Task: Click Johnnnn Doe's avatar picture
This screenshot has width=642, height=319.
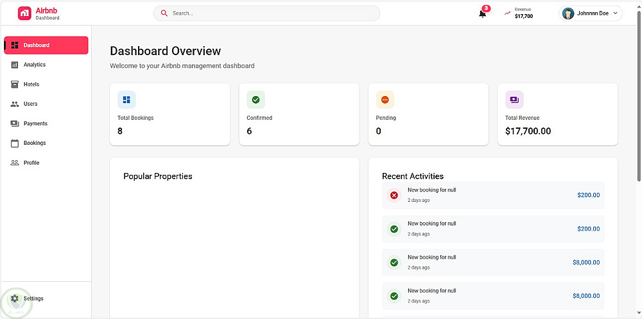Action: 568,13
